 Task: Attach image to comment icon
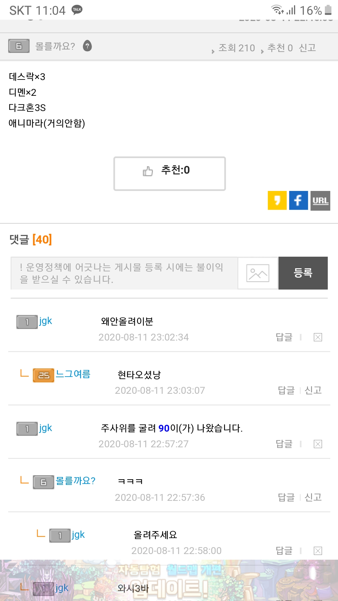[x=258, y=273]
